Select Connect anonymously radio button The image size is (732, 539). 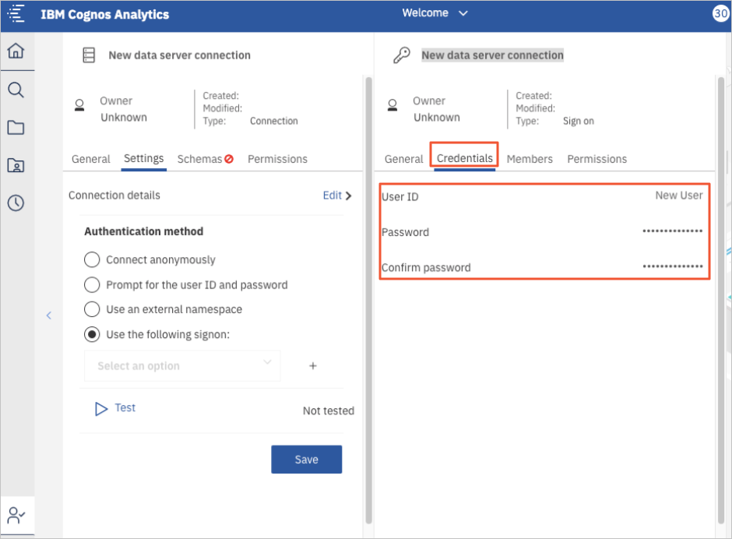tap(92, 259)
